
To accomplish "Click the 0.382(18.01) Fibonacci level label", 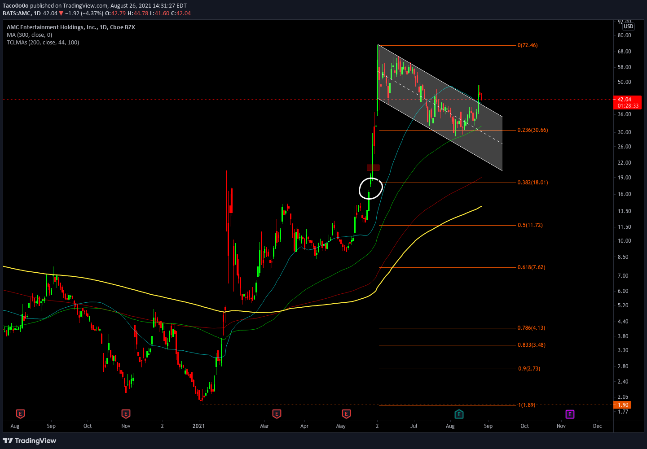I will tap(533, 183).
